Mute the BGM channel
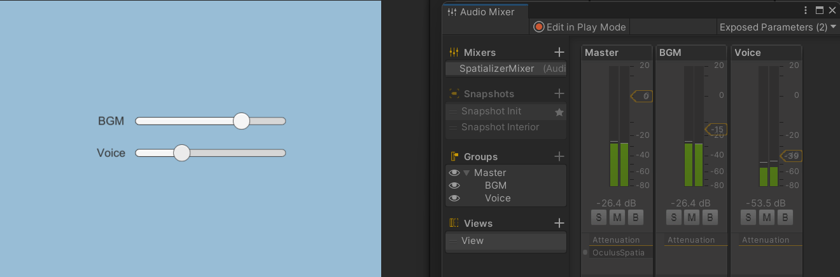The image size is (840, 277). click(692, 218)
